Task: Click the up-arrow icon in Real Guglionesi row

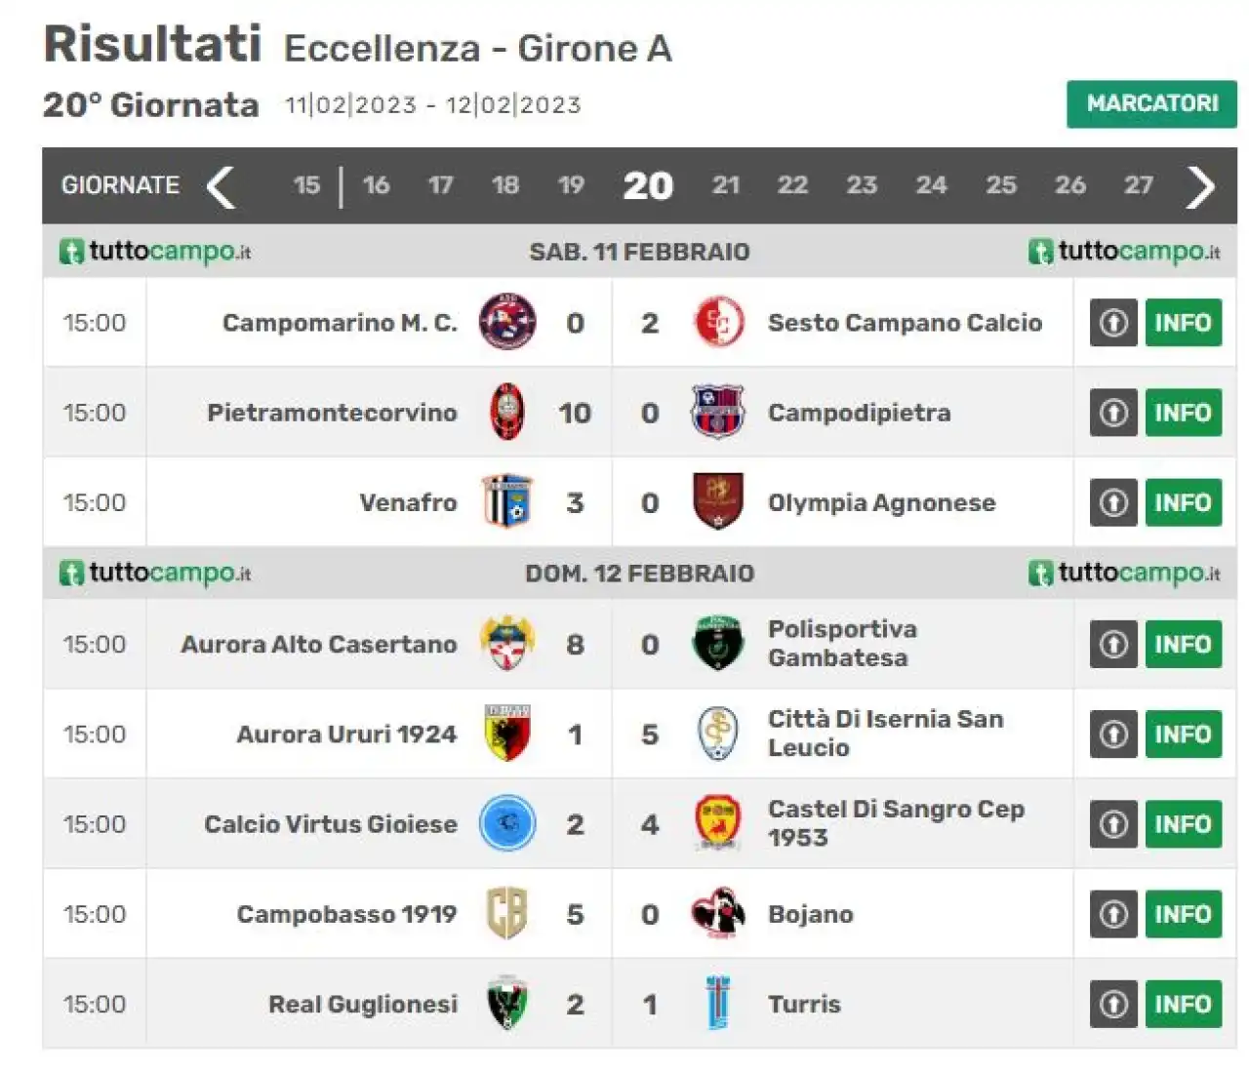Action: (1113, 1004)
